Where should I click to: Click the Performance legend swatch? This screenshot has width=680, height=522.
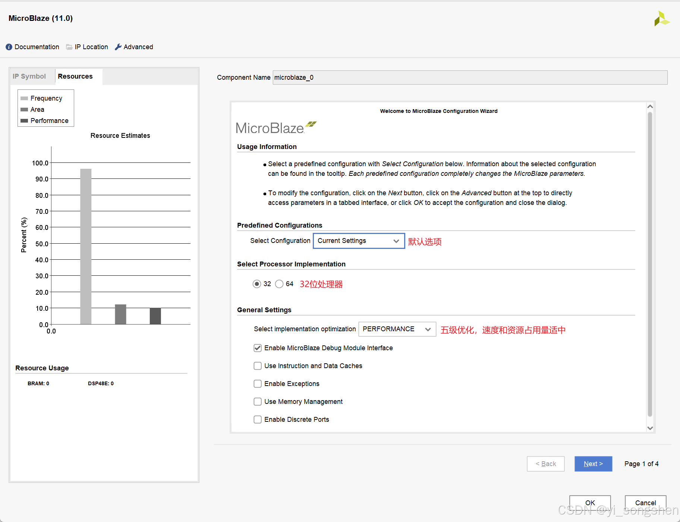[24, 121]
